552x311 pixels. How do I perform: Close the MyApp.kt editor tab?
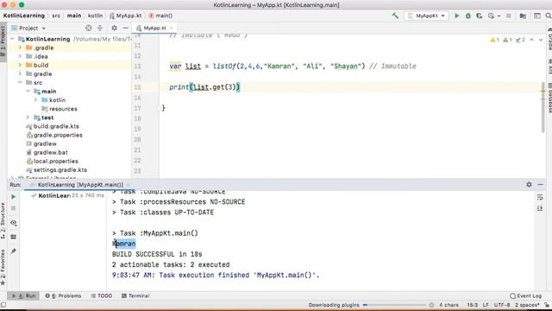(172, 28)
